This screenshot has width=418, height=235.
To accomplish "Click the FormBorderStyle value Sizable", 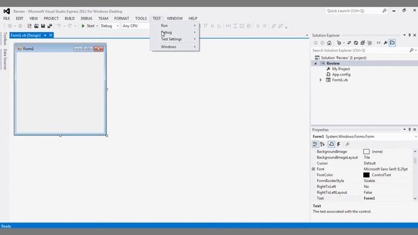I will 369,181.
